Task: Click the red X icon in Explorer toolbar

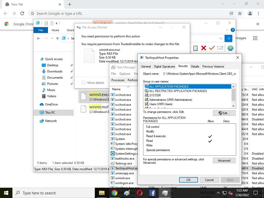Action: [204, 48]
